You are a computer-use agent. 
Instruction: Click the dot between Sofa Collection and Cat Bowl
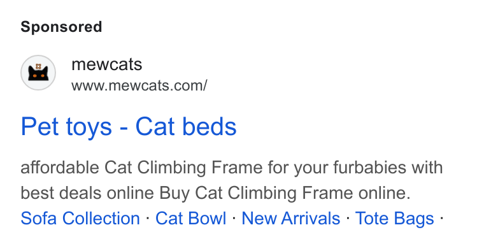[x=148, y=217]
